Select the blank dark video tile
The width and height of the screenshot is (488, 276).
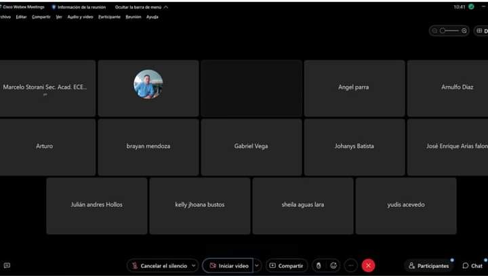[x=251, y=88]
